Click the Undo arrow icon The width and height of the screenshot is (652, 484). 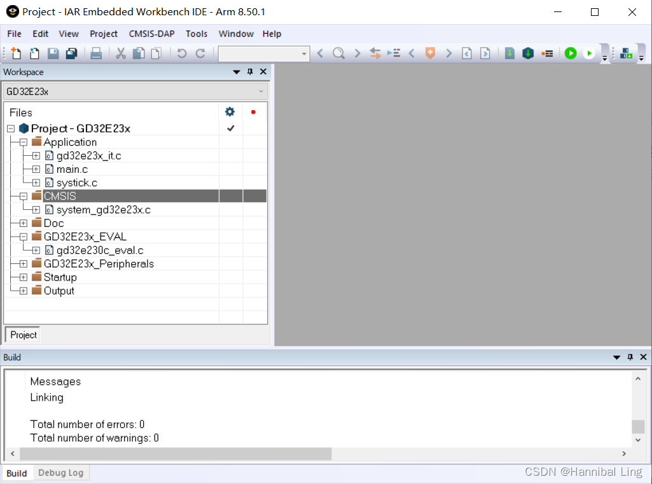click(x=182, y=53)
